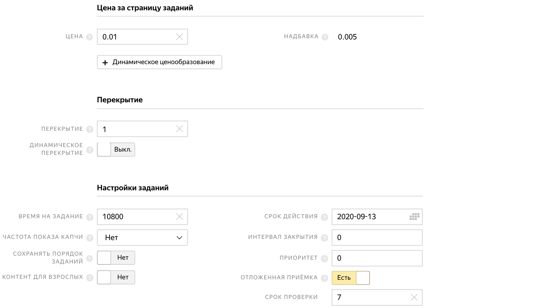The width and height of the screenshot is (540, 308).
Task: Disable the ОТЛОЖЕННАЯ ПРИЁМКА switch
Action: pos(363,278)
